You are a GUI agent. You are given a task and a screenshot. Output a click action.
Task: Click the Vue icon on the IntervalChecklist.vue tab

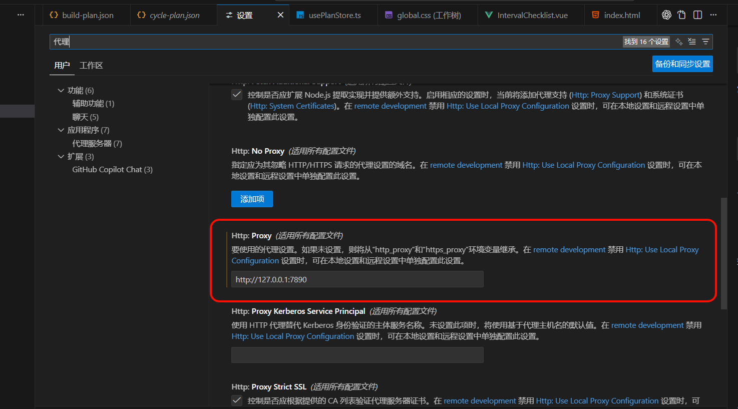tap(489, 15)
